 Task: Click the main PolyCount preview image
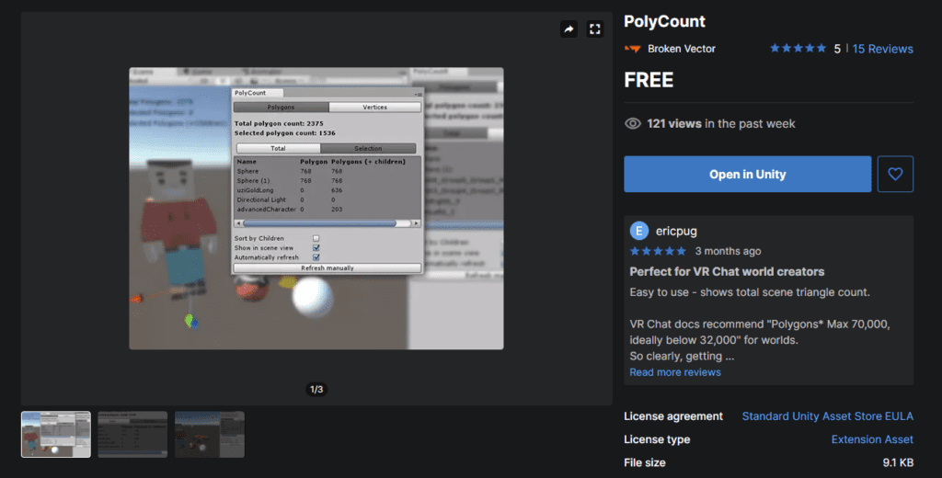click(316, 209)
